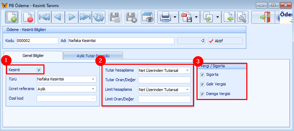Click the Özel kod ellipsis browse button
Viewport: 294px width, 131px height.
(93, 98)
